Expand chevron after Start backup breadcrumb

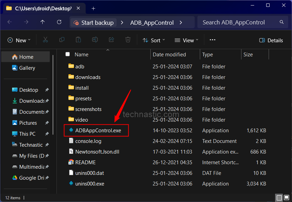tap(122, 23)
